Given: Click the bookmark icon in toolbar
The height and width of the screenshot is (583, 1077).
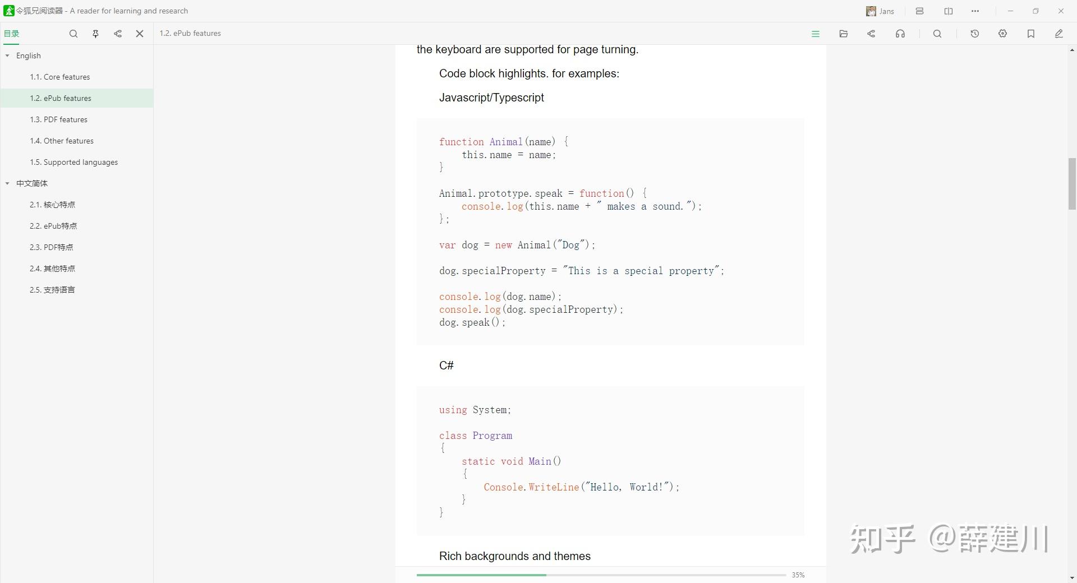Looking at the screenshot, I should (x=1030, y=34).
